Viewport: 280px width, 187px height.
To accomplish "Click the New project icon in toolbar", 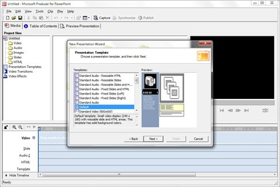I will (x=7, y=18).
